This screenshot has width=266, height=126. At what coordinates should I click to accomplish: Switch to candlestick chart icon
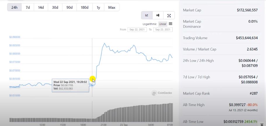click(158, 15)
